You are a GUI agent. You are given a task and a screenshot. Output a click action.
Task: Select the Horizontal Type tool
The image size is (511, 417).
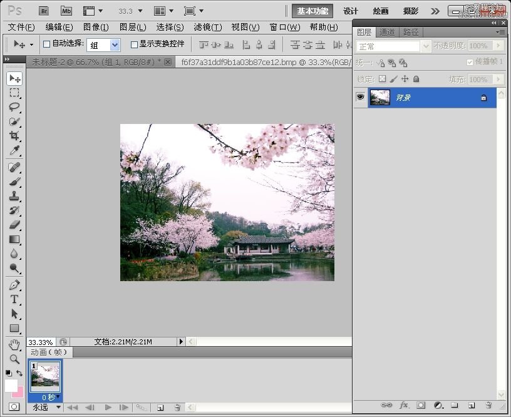[x=14, y=299]
